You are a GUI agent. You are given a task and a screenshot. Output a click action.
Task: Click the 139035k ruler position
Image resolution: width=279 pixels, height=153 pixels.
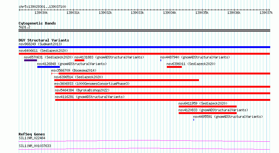tap(202, 13)
